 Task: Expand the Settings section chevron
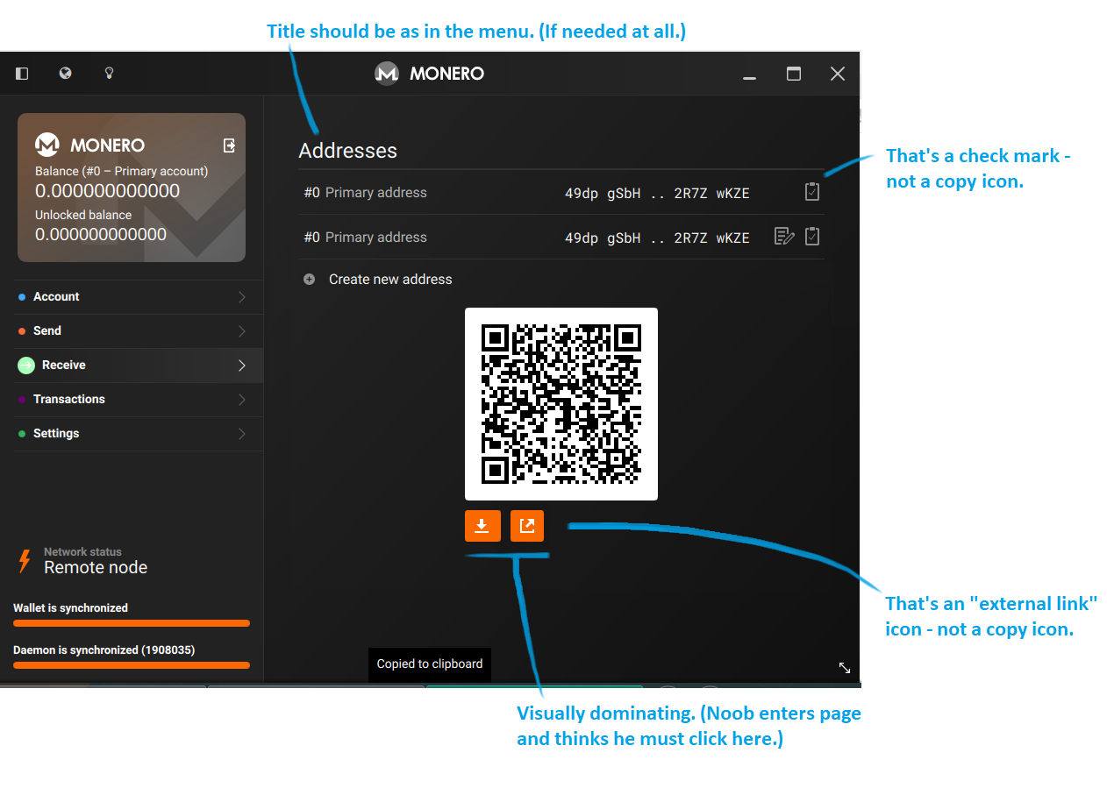pos(241,433)
